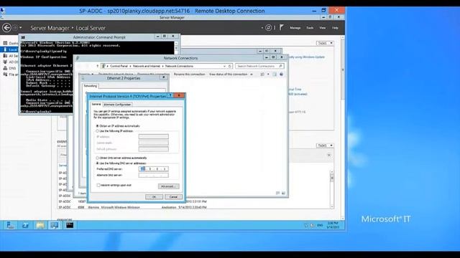Image resolution: width=460 pixels, height=258 pixels.
Task: Click the Events list vertical scrollbar
Action: [332, 189]
